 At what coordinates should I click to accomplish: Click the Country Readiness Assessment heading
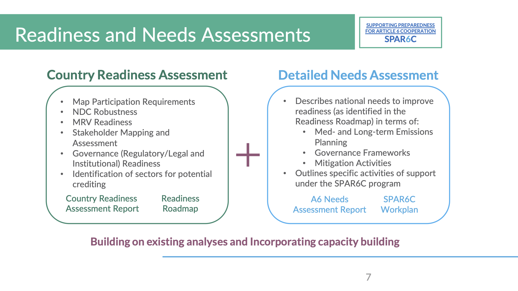coord(137,75)
